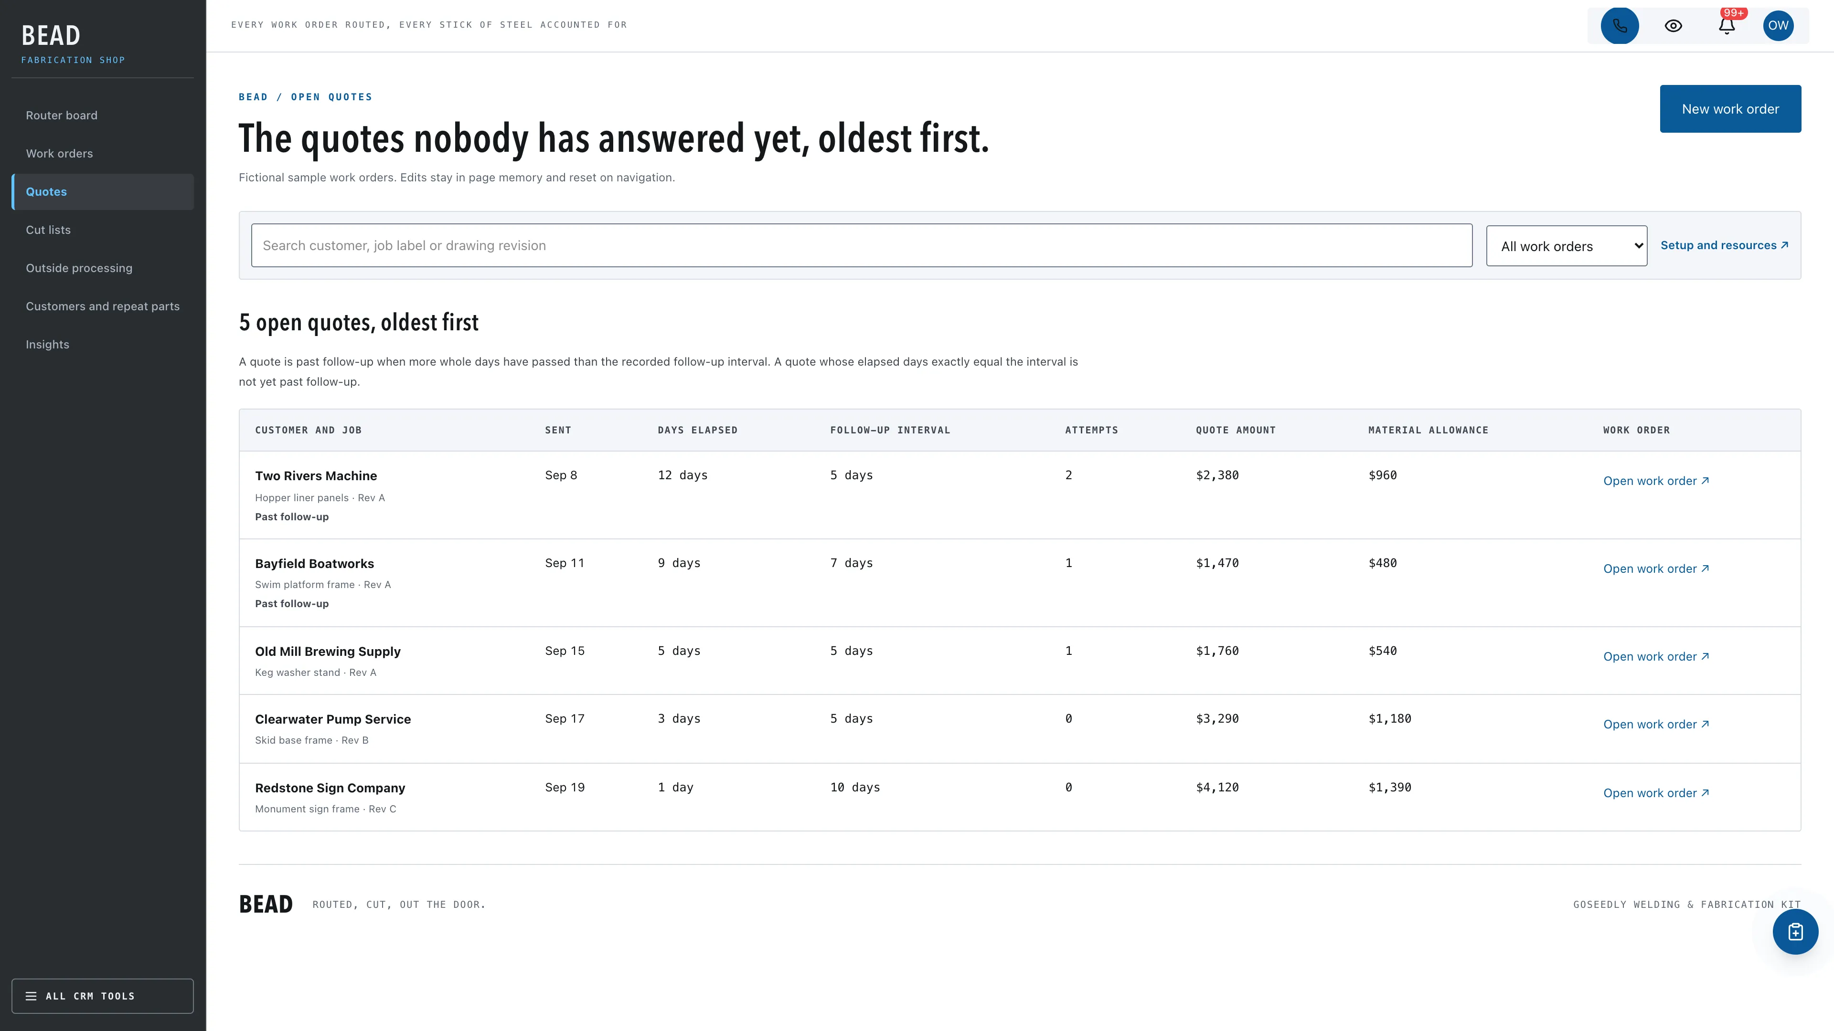Click the Follow-up Interval column header
1834x1031 pixels.
coord(890,431)
